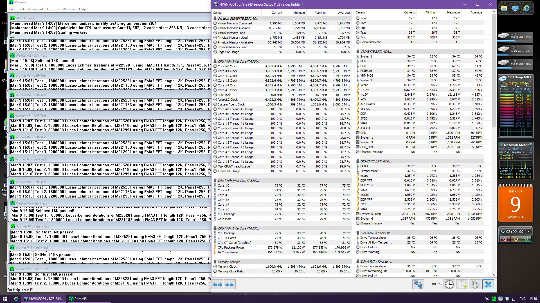The width and height of the screenshot is (540, 303).
Task: Open the Advanced menu in Prime95
Action: 35,9
